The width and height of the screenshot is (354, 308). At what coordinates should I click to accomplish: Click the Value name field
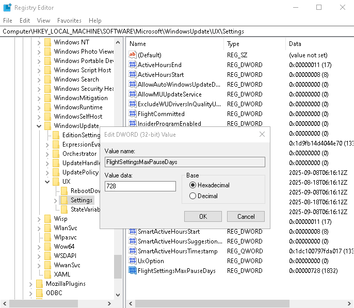coord(185,162)
